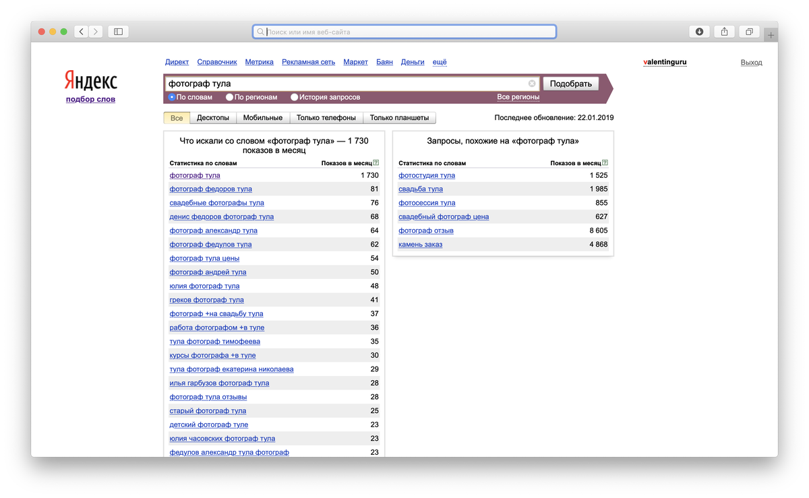Open the «фотостудия тула» keyword link
Image resolution: width=809 pixels, height=498 pixels.
pyautogui.click(x=425, y=175)
